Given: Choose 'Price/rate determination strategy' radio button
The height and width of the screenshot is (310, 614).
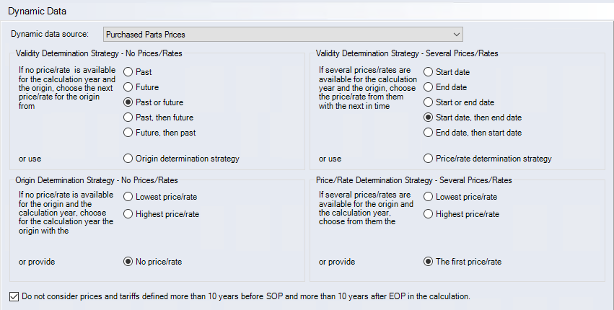Looking at the screenshot, I should pos(429,159).
